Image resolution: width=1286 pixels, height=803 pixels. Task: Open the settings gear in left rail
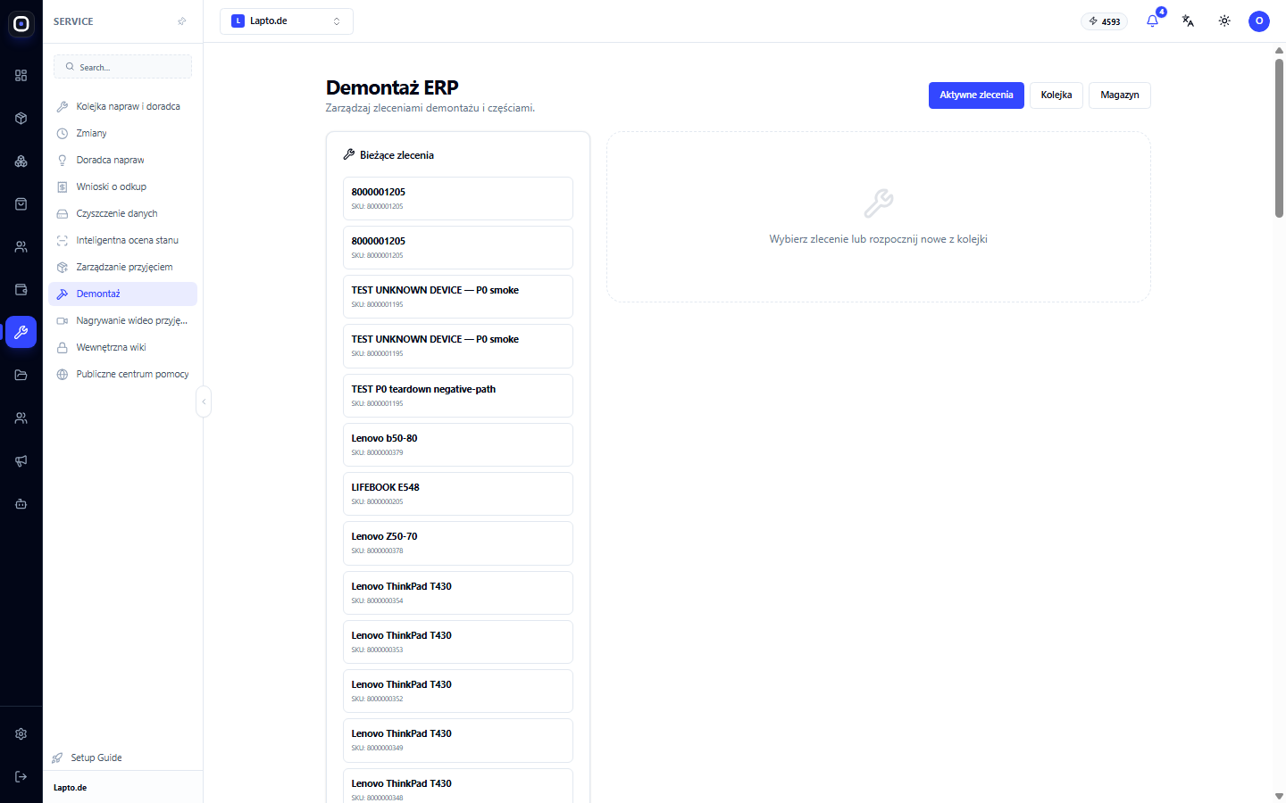click(21, 734)
